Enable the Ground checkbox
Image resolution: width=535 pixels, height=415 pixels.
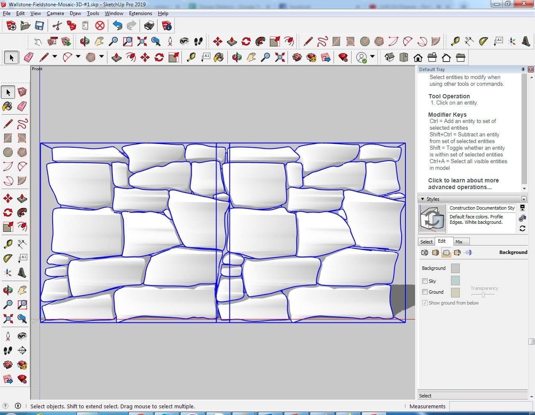[x=425, y=292]
